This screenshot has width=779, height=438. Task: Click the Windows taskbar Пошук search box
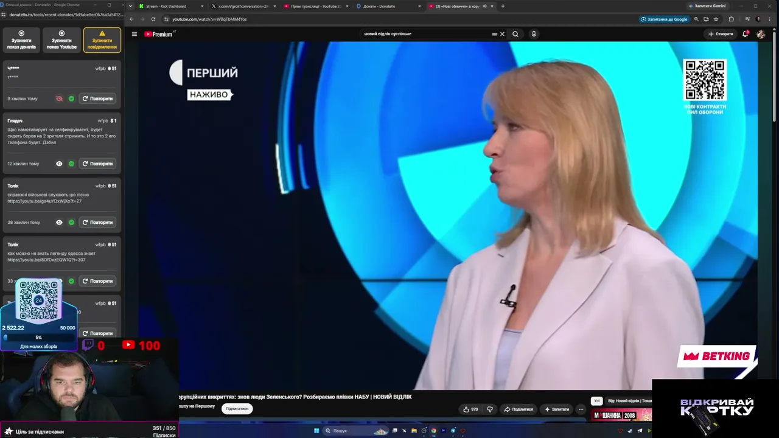click(x=356, y=431)
